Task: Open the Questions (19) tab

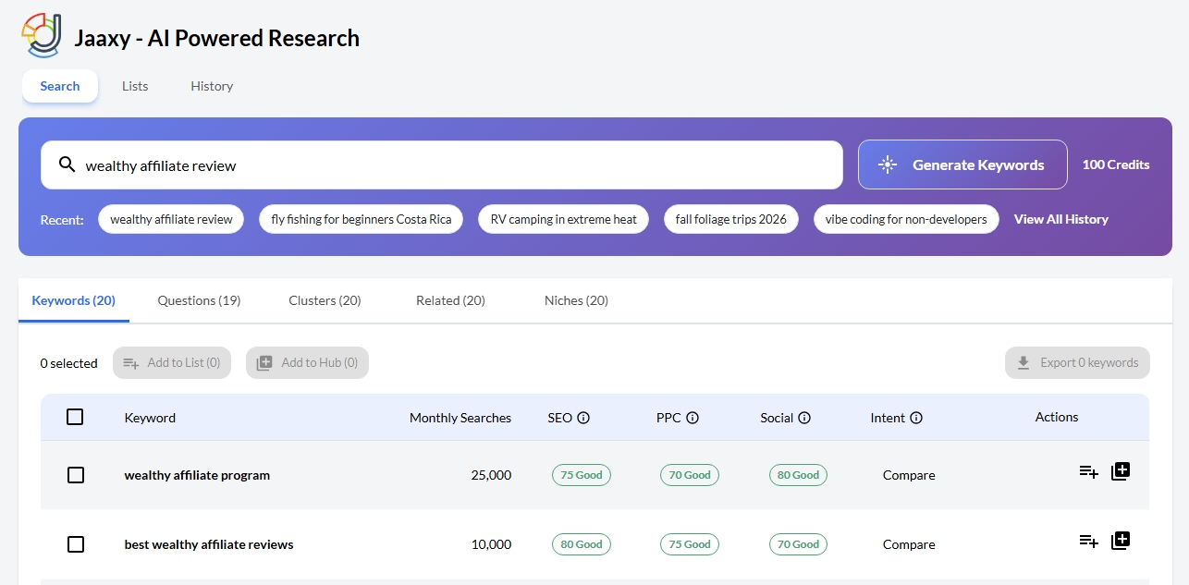Action: tap(199, 300)
